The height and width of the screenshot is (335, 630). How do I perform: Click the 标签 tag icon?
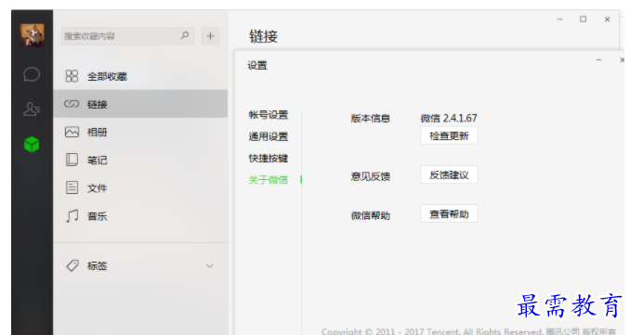[x=72, y=265]
